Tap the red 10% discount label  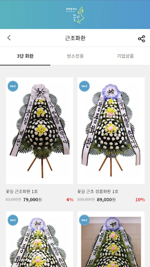(x=140, y=200)
